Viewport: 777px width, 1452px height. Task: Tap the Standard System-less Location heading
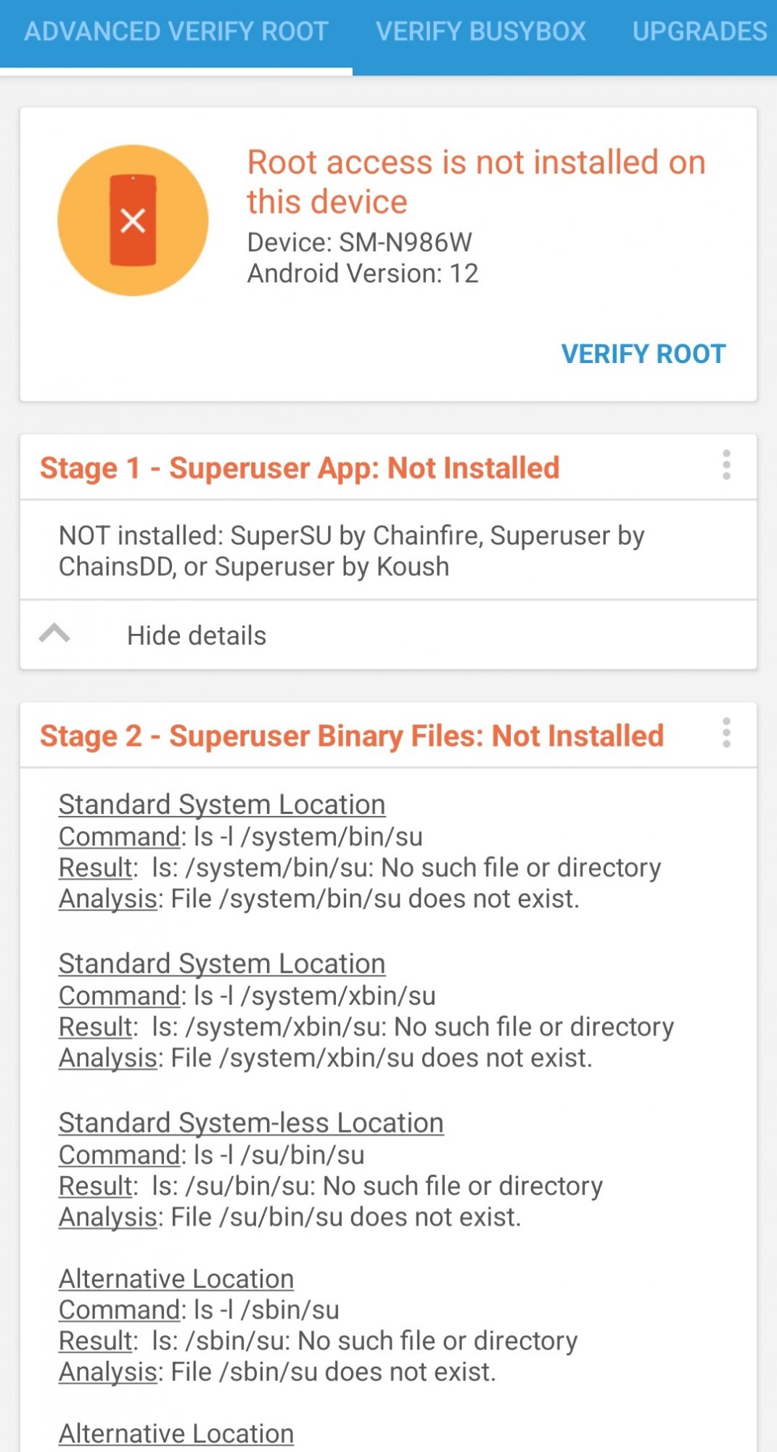click(x=251, y=1122)
